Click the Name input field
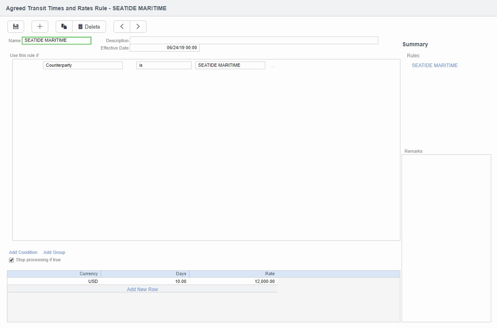The image size is (497, 328). pyautogui.click(x=56, y=41)
